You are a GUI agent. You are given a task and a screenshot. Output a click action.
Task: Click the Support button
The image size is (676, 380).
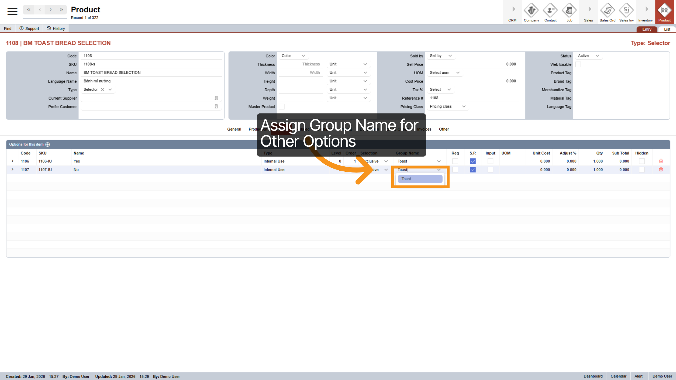click(x=29, y=28)
